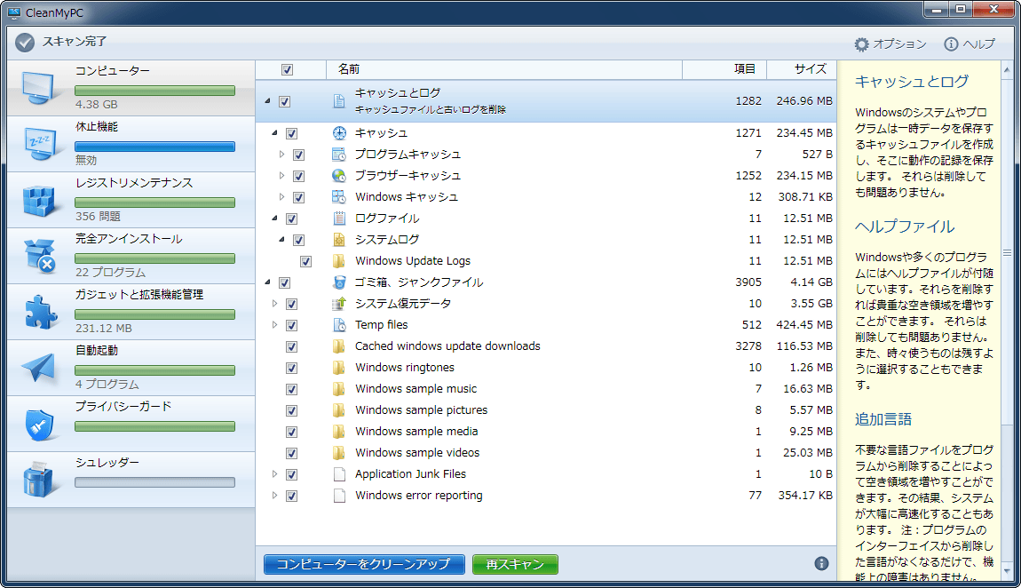Image resolution: width=1021 pixels, height=588 pixels.
Task: Click the レジストリメンテナンス blue cubes icon
Action: [x=39, y=200]
